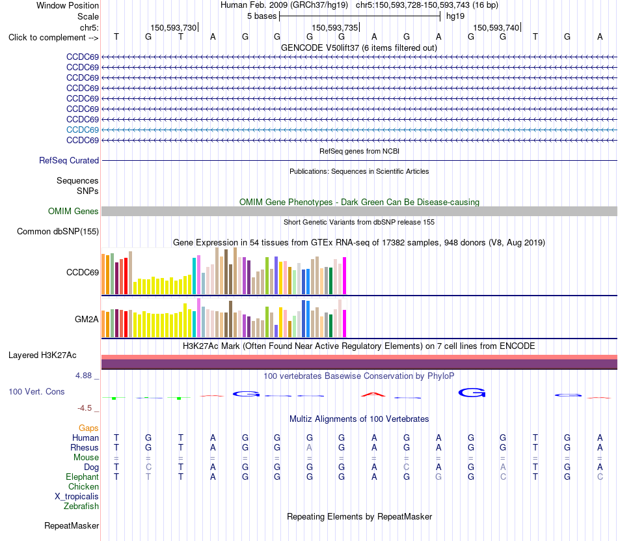The width and height of the screenshot is (618, 541).
Task: Click the faded A mismatch in Rhesus row
Action: click(x=310, y=447)
